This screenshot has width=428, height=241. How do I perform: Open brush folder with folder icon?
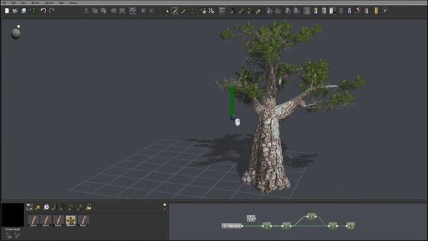(89, 208)
